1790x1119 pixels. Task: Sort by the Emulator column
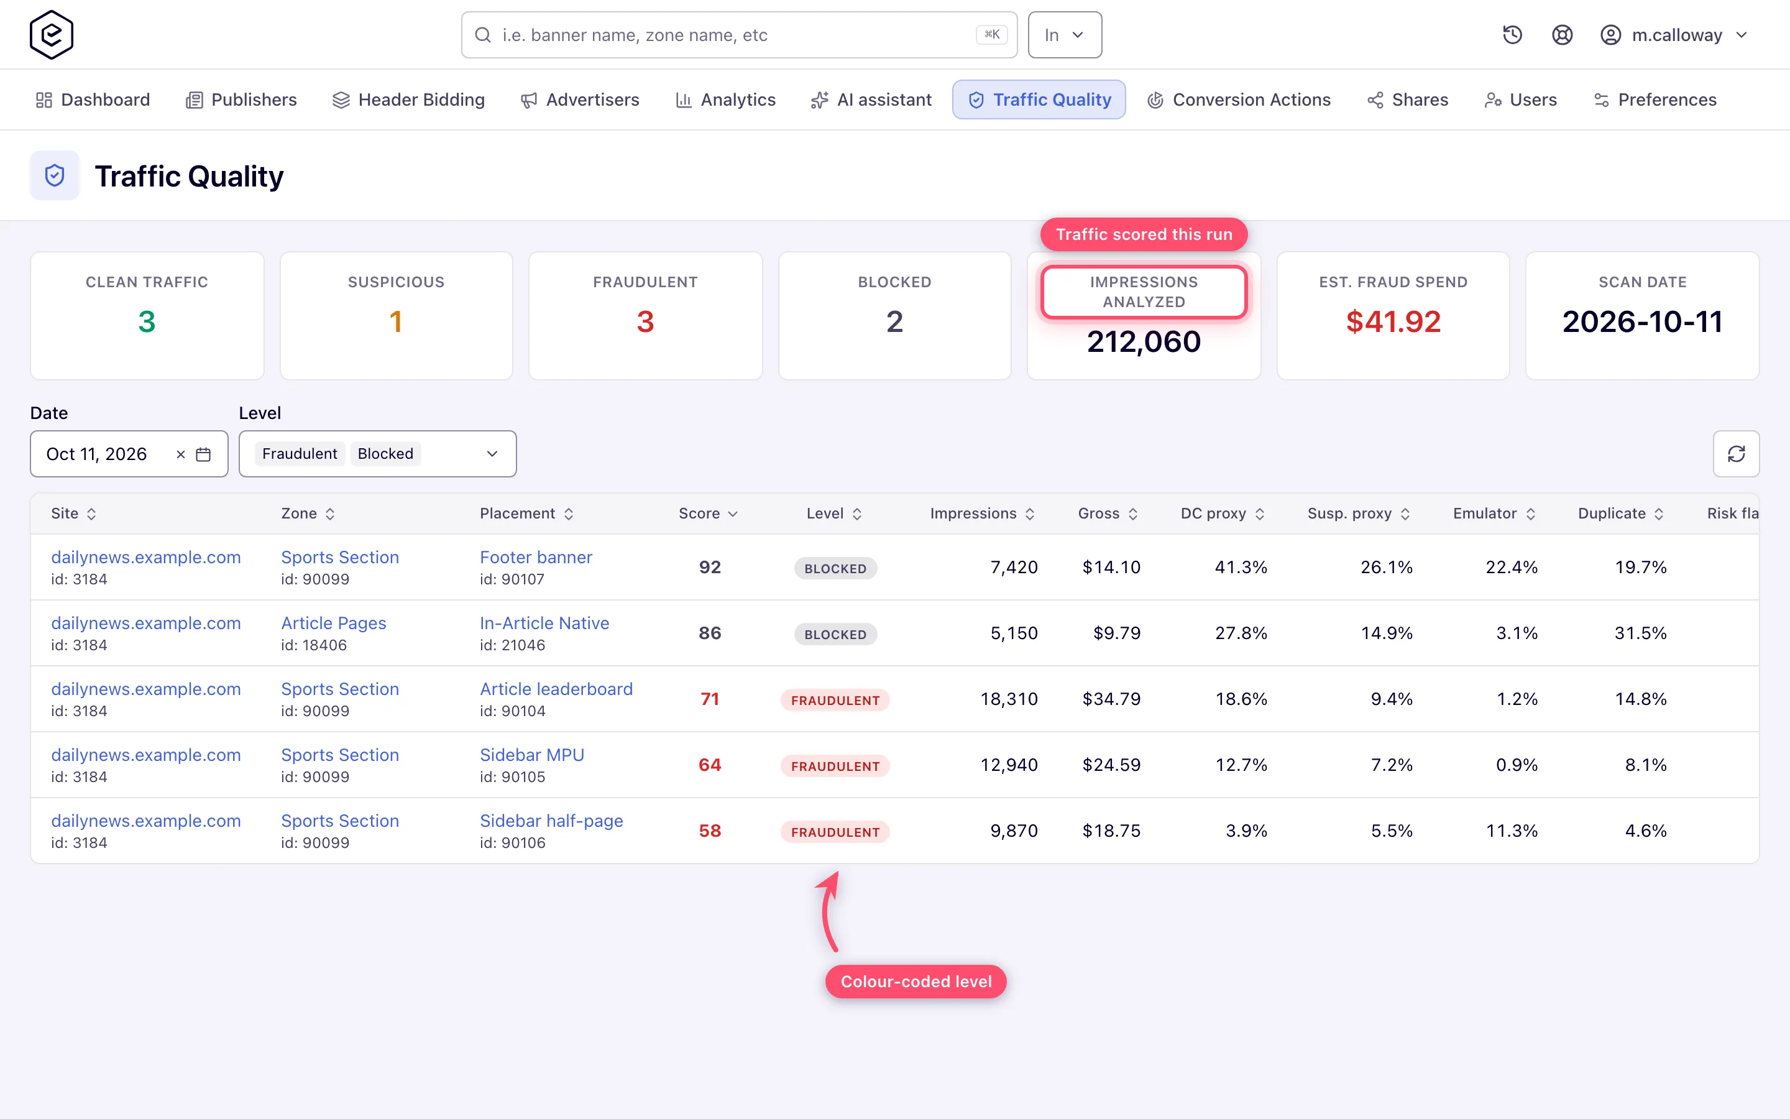point(1494,513)
